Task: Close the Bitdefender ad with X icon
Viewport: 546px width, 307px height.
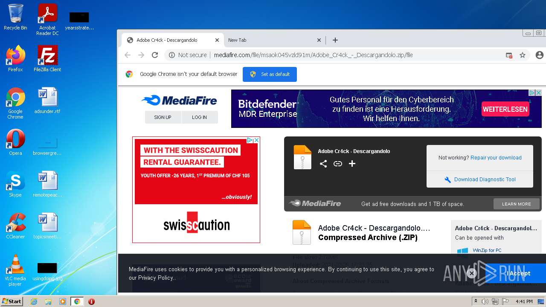Action: 538,93
